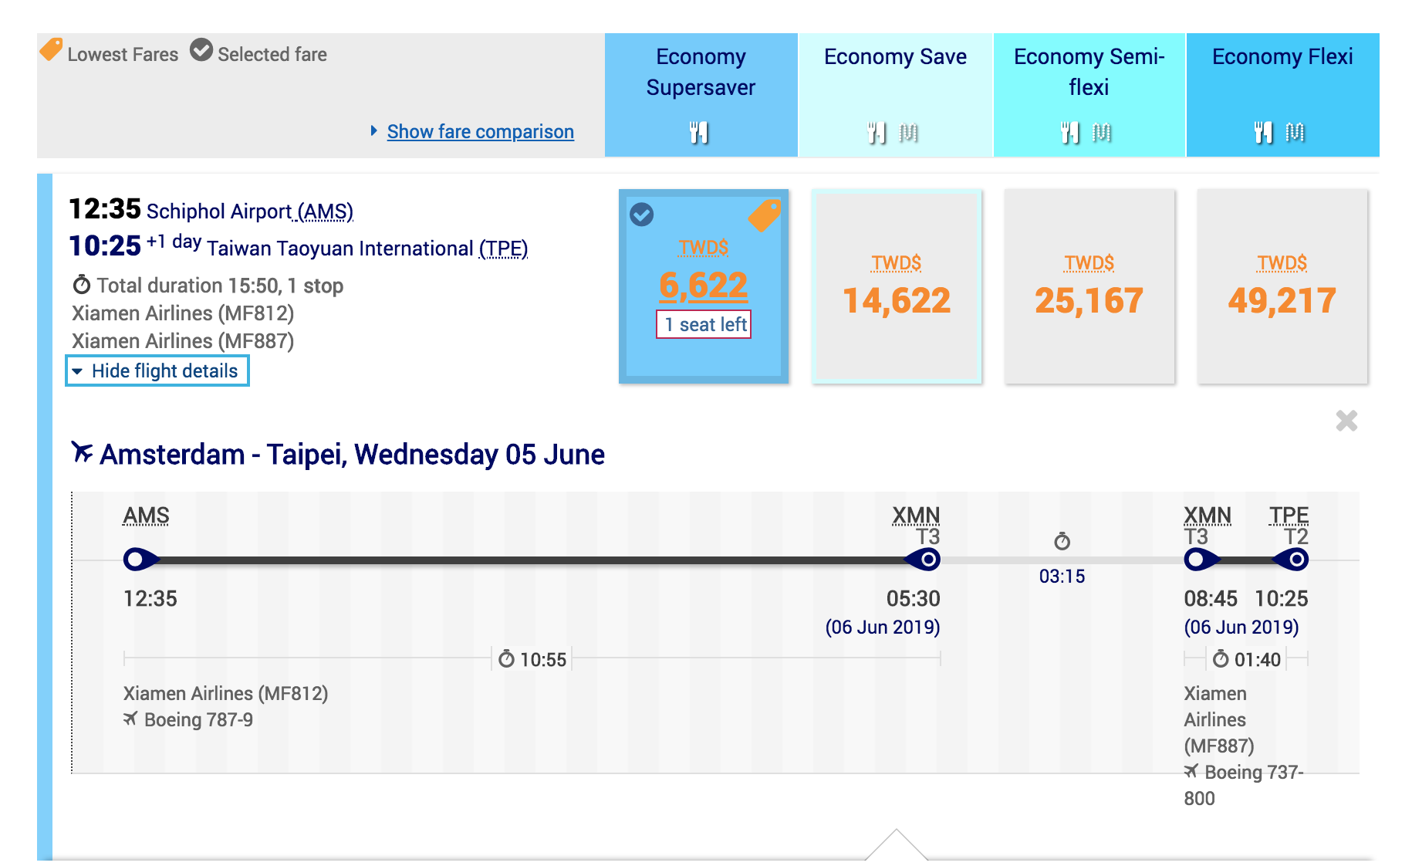Image resolution: width=1412 pixels, height=866 pixels.
Task: Click the airplane icon beside Amsterdam - Taipei heading
Action: [x=82, y=452]
